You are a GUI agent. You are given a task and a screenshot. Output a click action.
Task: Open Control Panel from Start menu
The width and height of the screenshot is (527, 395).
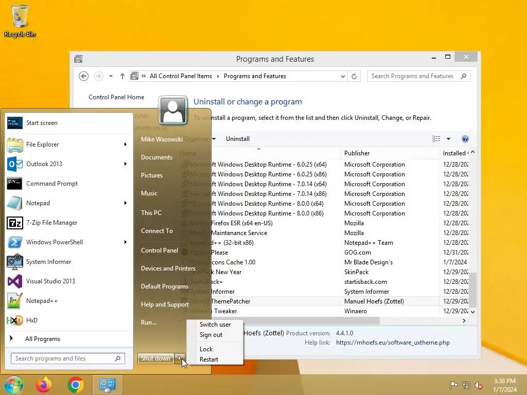pos(160,250)
